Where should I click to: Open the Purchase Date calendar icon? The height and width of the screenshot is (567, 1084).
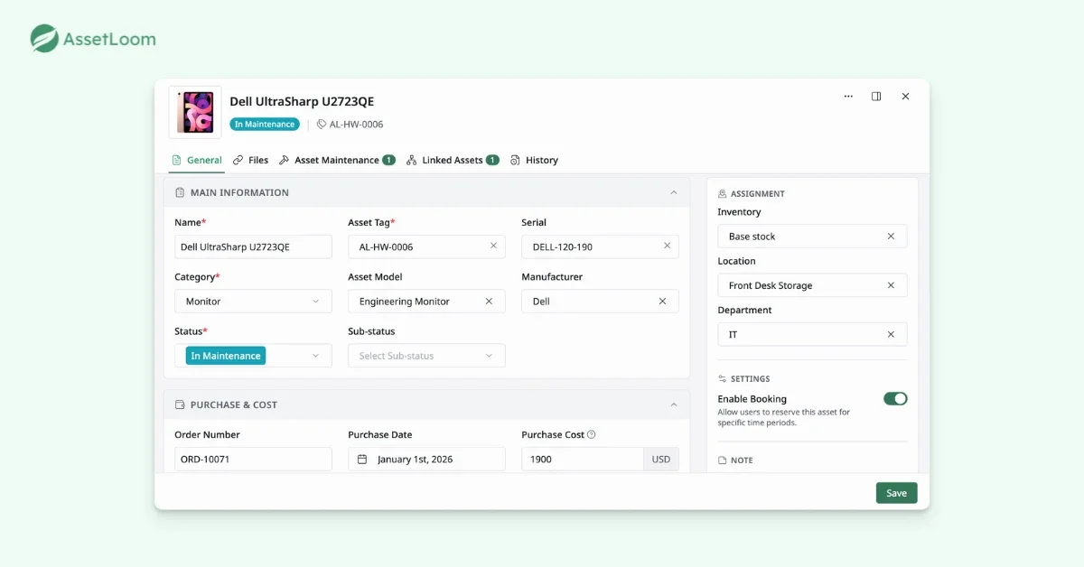362,459
